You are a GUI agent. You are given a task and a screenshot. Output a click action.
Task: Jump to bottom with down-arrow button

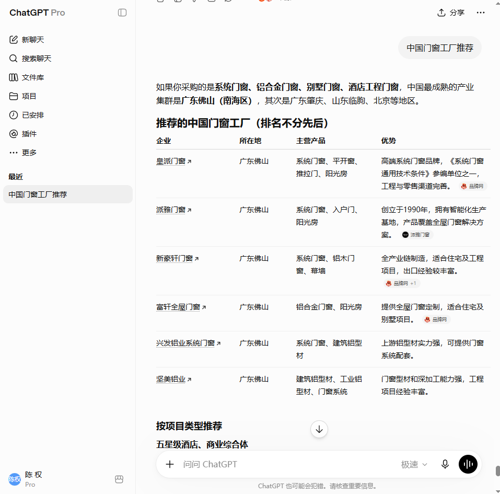tap(319, 429)
